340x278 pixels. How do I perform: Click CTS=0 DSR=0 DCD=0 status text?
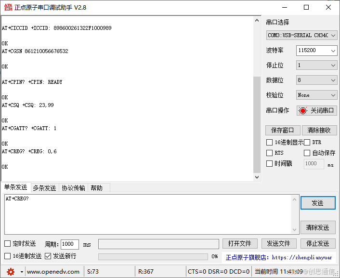click(219, 272)
